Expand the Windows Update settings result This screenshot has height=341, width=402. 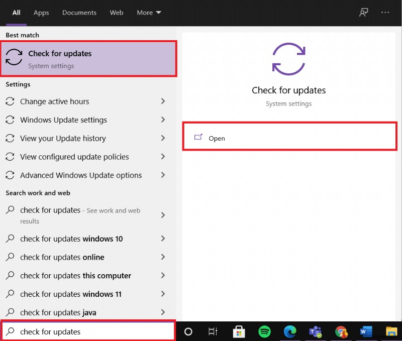coord(162,120)
